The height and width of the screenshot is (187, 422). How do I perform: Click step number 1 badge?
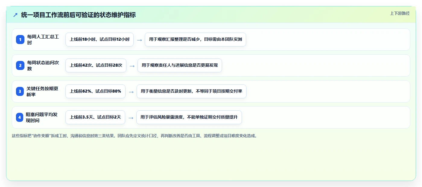pyautogui.click(x=20, y=40)
